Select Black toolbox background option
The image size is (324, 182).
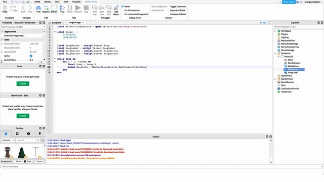click(28, 161)
